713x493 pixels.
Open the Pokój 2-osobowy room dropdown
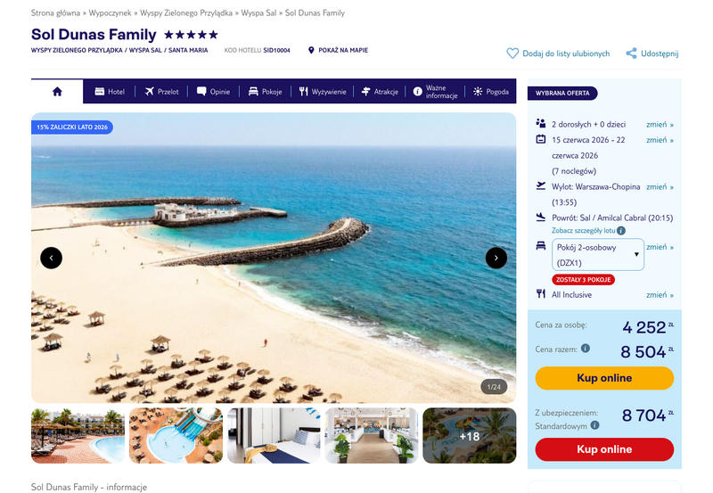coord(598,255)
